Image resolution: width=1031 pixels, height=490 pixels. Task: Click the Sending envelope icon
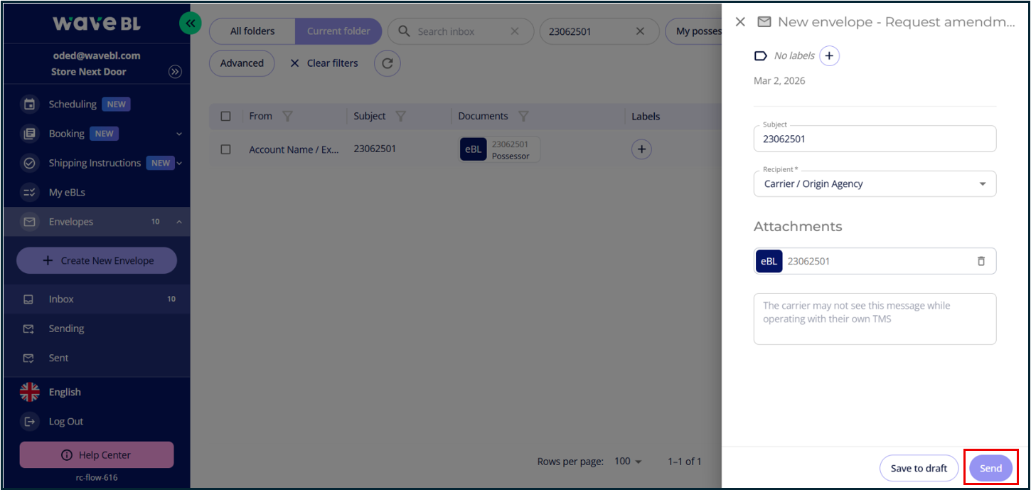[28, 329]
